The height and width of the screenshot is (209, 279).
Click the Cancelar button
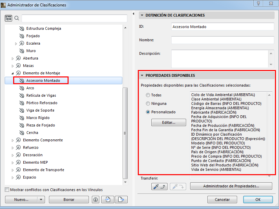(222, 200)
